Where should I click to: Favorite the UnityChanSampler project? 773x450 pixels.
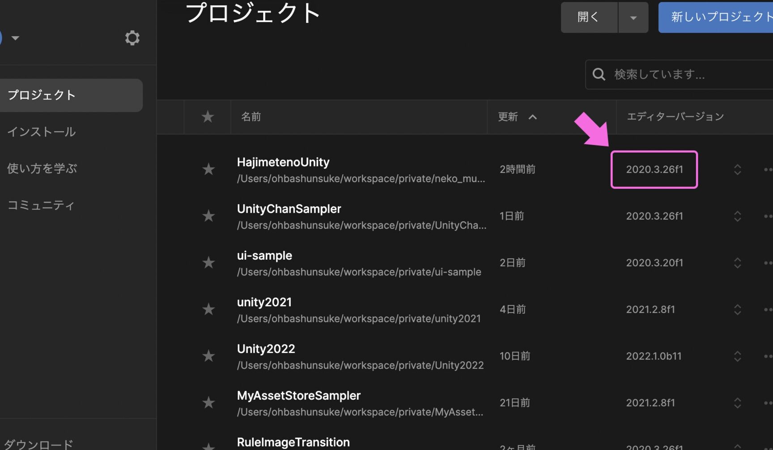click(208, 216)
